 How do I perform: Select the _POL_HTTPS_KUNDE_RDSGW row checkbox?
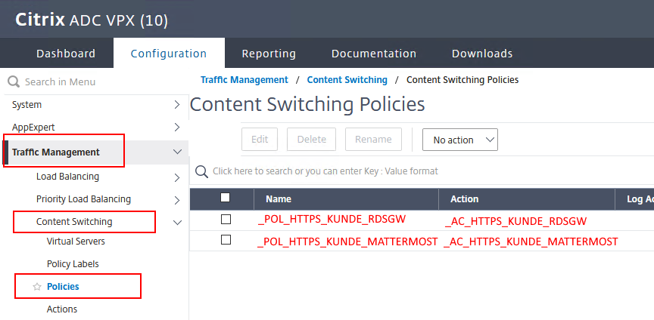click(225, 220)
